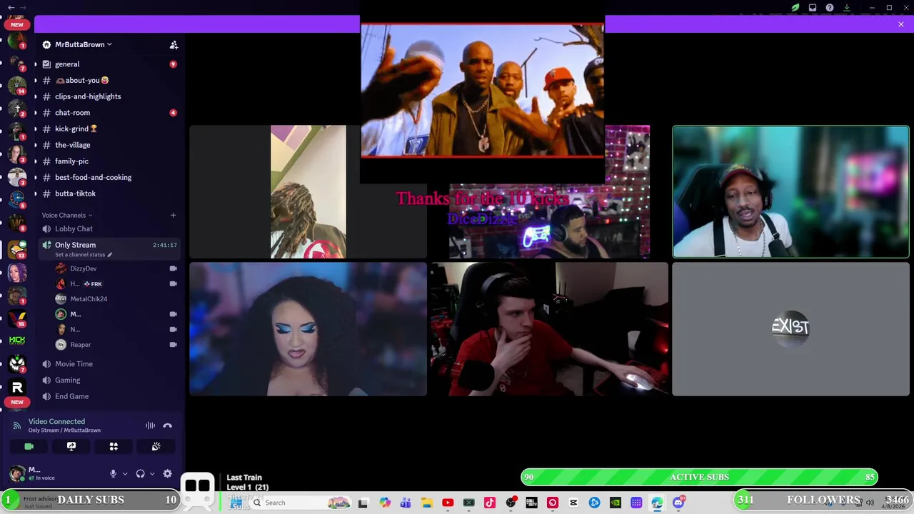Open User Settings gear icon

(x=168, y=473)
